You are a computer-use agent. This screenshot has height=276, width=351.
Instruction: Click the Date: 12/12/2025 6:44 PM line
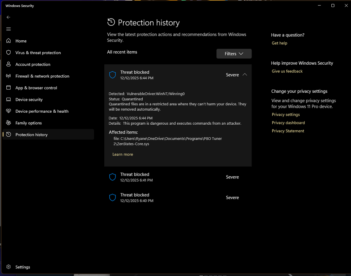pyautogui.click(x=130, y=118)
